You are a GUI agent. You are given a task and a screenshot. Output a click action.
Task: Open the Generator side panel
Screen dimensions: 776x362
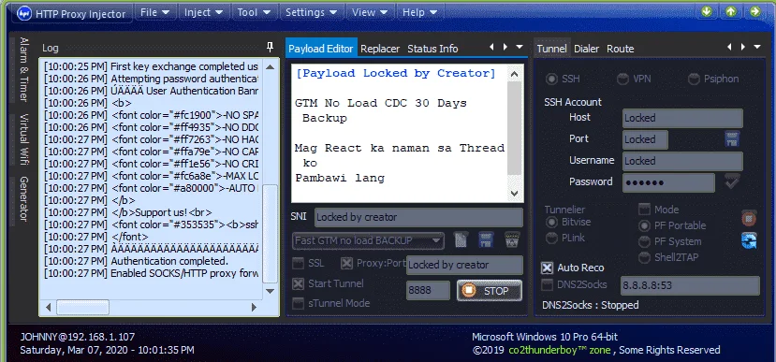23,199
